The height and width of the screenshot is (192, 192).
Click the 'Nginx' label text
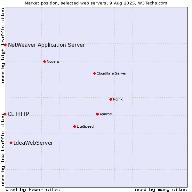[x=118, y=99]
